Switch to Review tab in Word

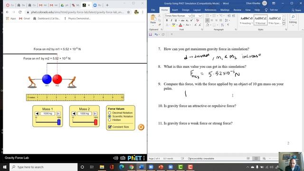tap(237, 10)
